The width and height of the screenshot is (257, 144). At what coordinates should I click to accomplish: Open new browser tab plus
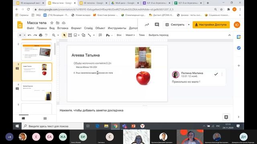point(208,3)
